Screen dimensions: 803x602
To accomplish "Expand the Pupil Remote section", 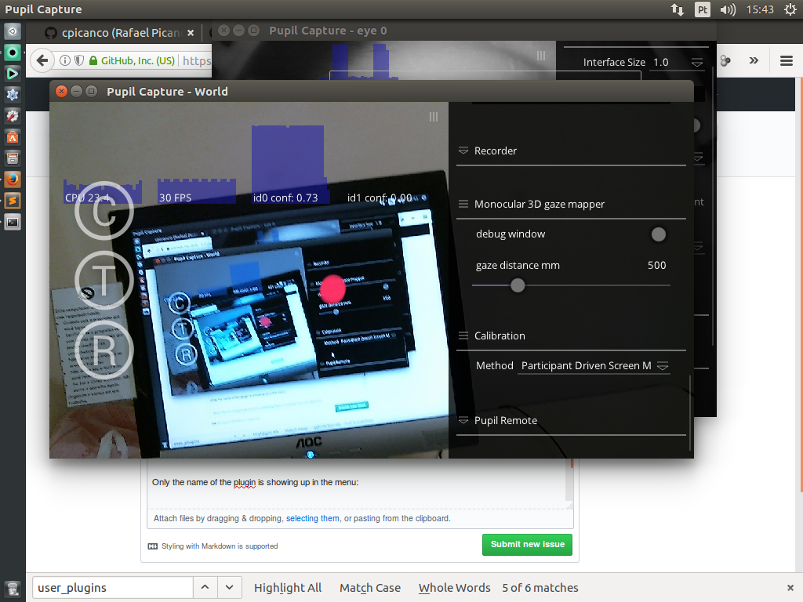I will (463, 420).
